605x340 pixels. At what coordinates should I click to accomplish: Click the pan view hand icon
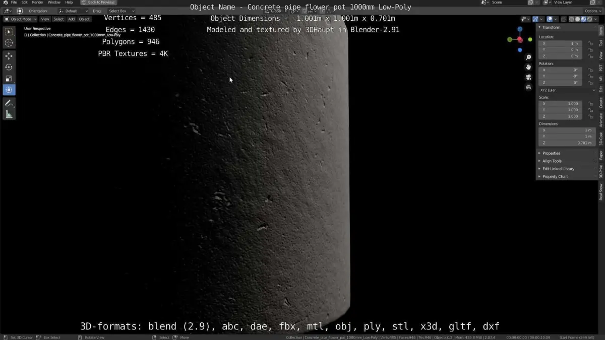tap(528, 67)
